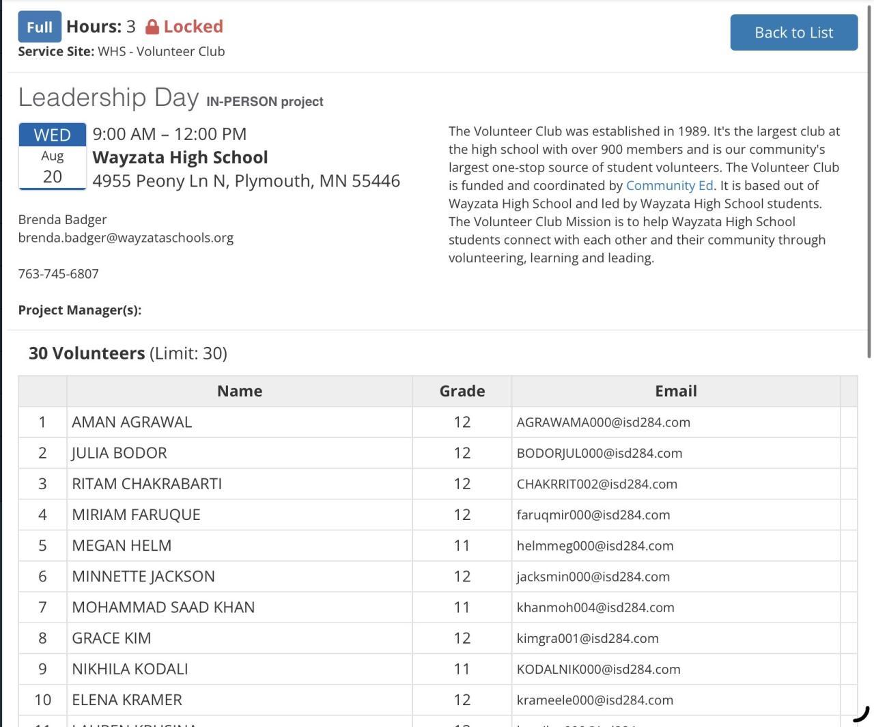Click the Grade column header
The image size is (874, 727).
click(462, 391)
